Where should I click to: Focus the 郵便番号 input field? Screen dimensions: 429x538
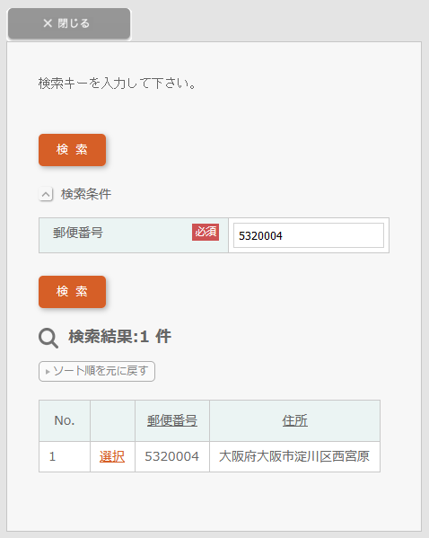point(309,235)
